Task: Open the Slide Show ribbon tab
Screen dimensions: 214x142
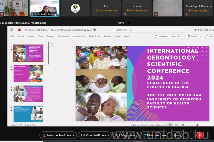Action: (94, 36)
